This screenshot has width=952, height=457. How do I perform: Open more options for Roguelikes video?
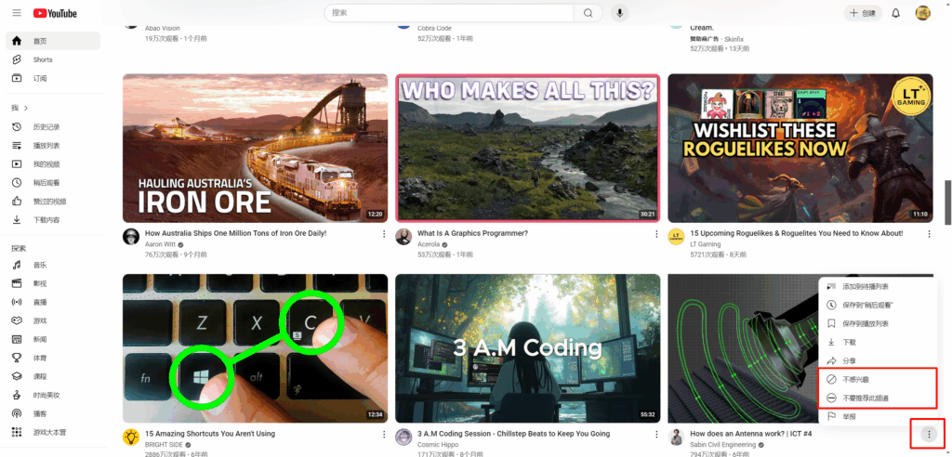click(x=929, y=234)
